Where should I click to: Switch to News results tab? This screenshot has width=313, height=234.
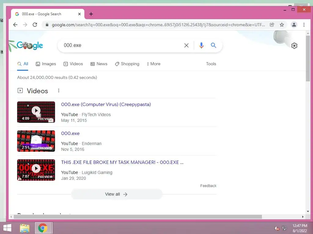99,64
